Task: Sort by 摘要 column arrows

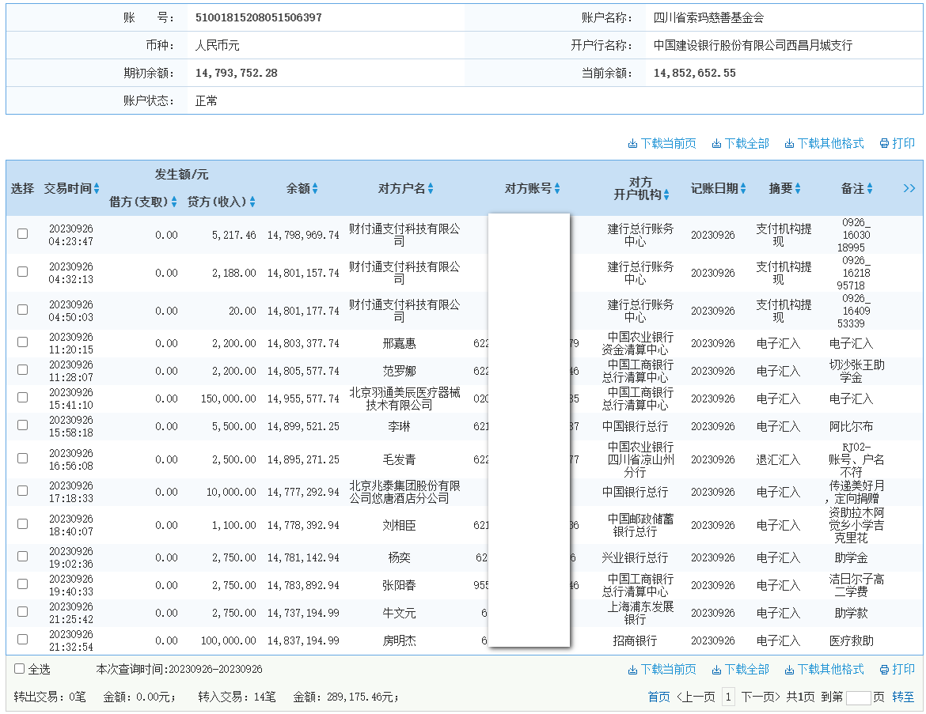Action: coord(798,188)
